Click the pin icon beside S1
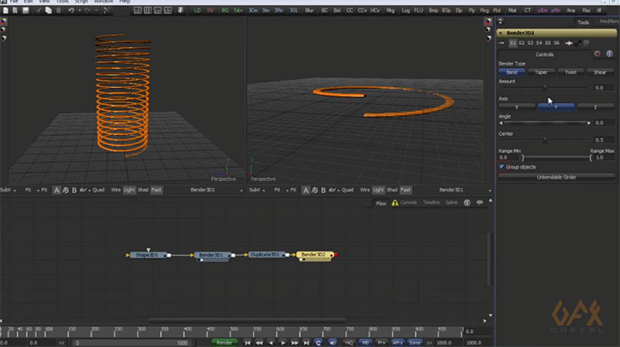 click(501, 43)
